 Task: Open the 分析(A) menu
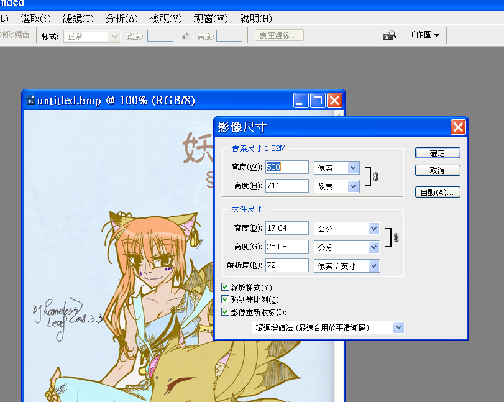pyautogui.click(x=122, y=18)
